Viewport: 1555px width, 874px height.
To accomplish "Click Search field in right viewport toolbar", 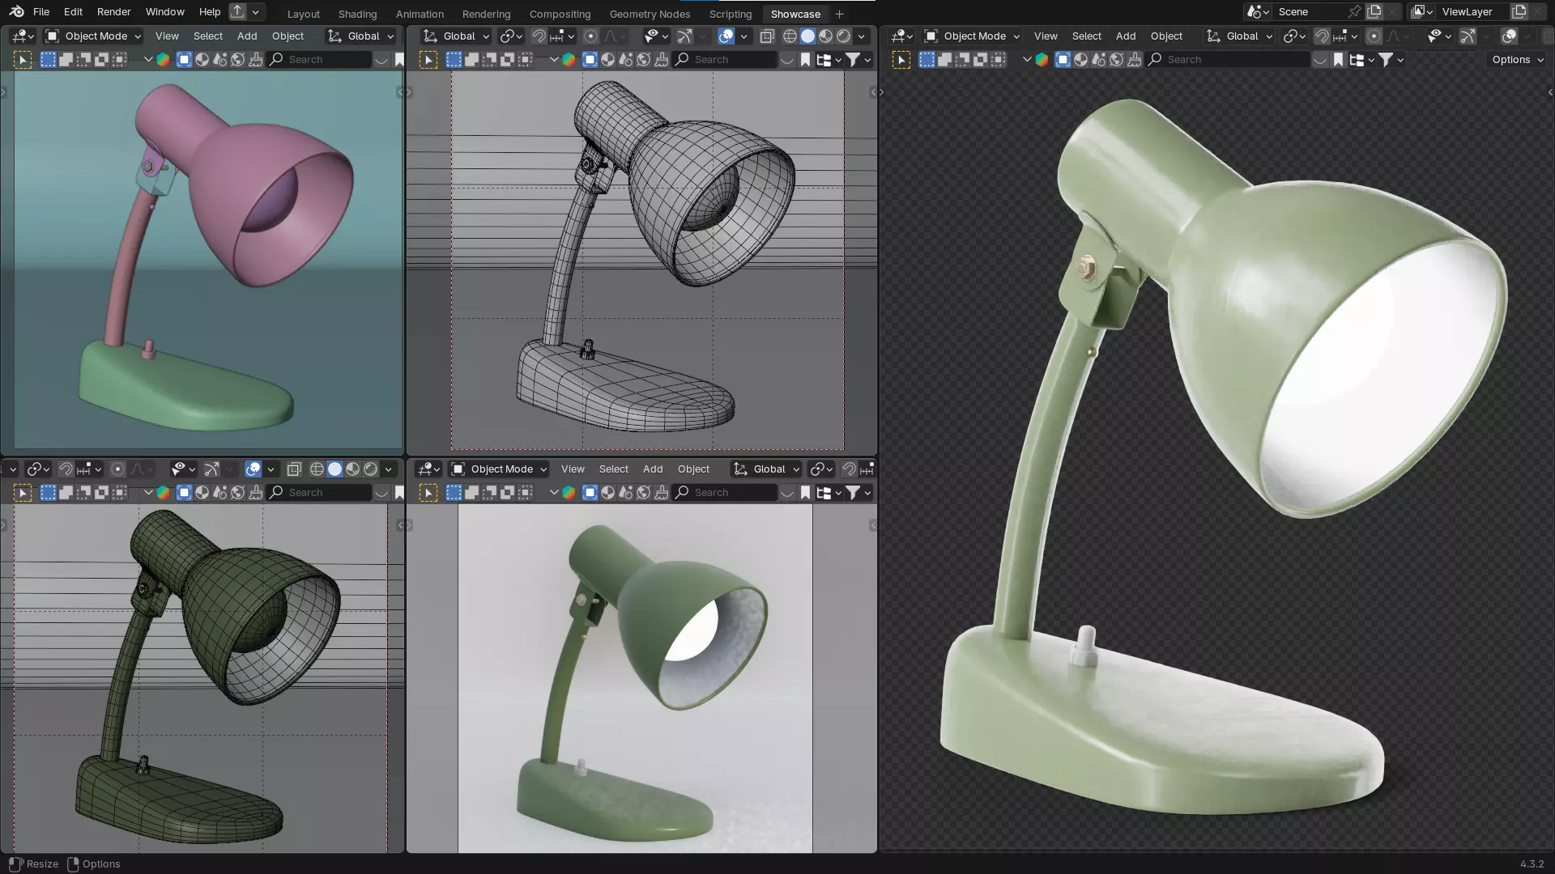I will pyautogui.click(x=1229, y=59).
